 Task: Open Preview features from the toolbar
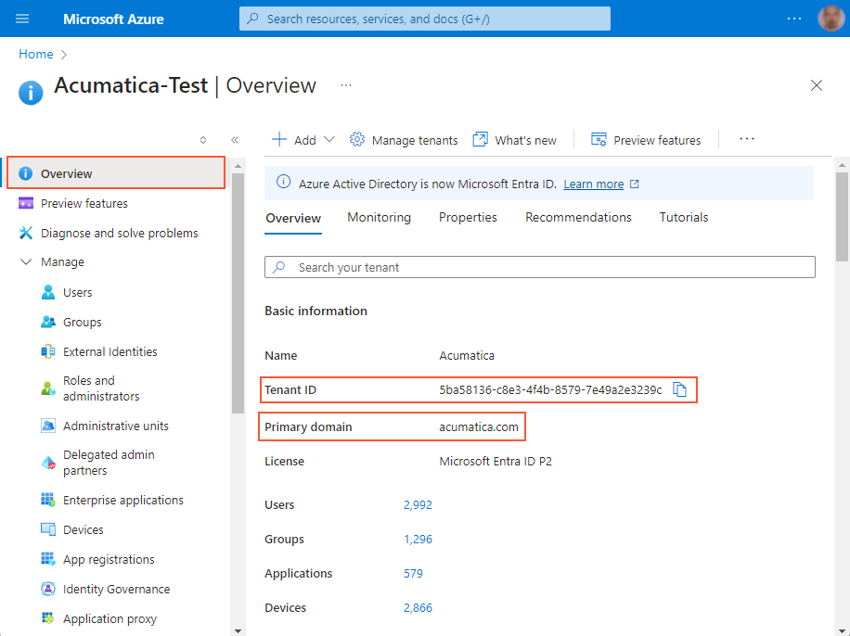pos(646,140)
